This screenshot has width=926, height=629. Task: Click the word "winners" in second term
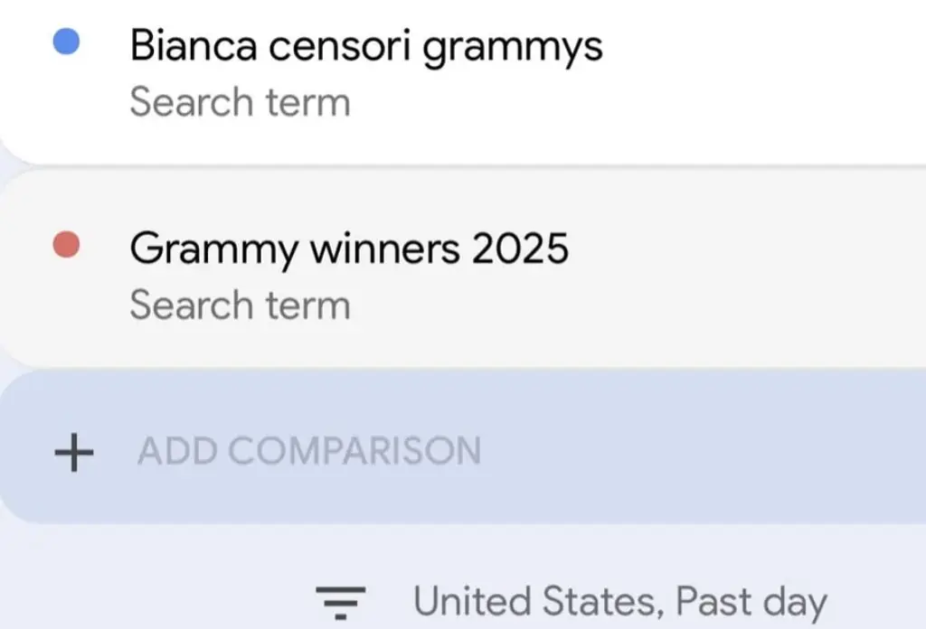pos(384,248)
